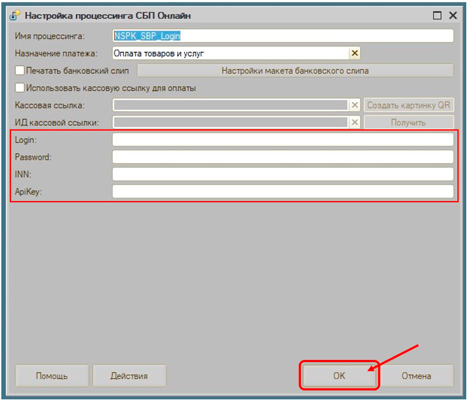The image size is (468, 402).
Task: Click into Назначение платежа field
Action: pos(231,53)
